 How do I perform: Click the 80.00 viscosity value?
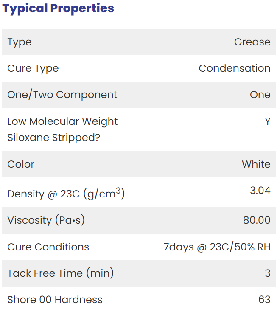[x=257, y=220]
